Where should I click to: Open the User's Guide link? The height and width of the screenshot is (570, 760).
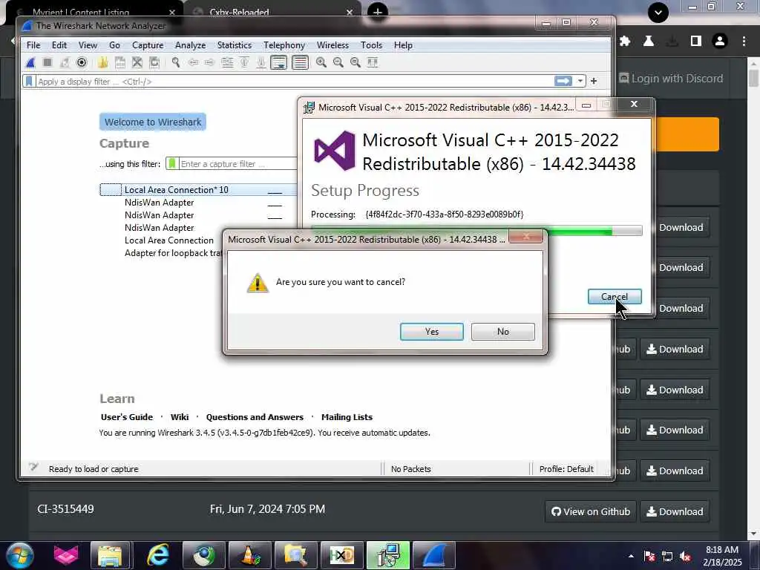[x=126, y=417]
